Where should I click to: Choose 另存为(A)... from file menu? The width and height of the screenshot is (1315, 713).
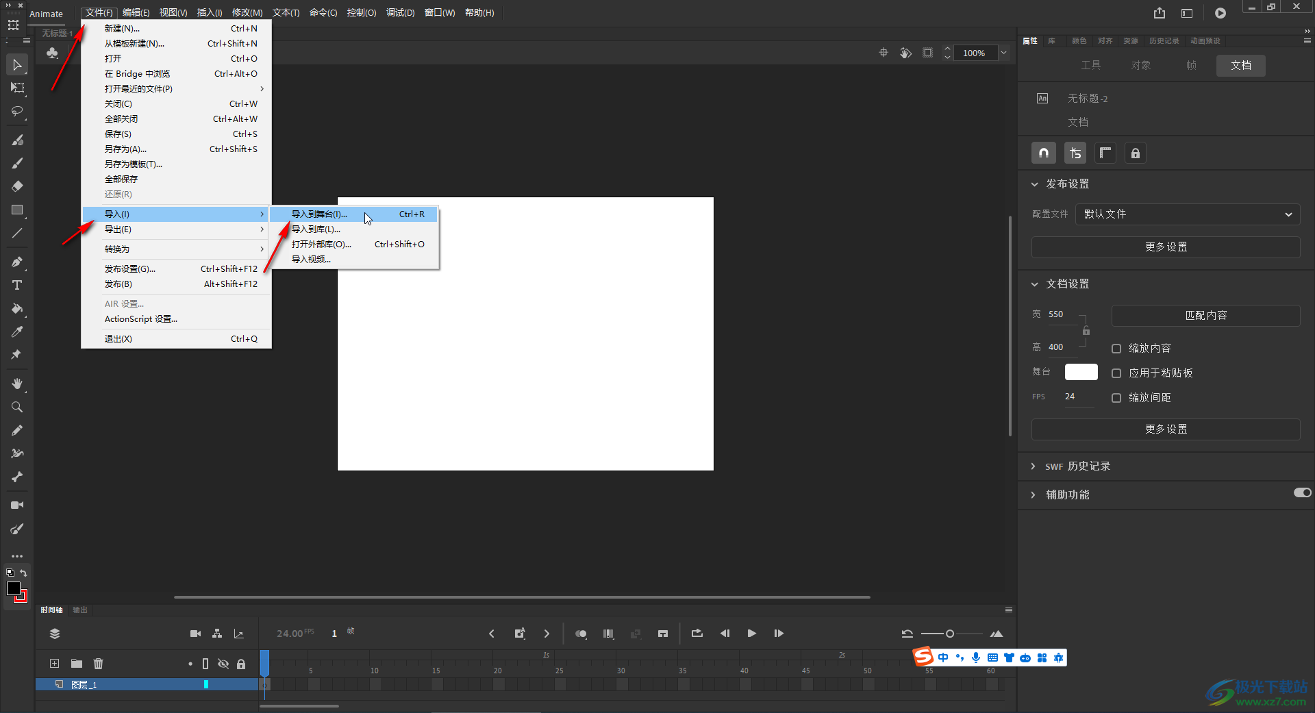(x=176, y=149)
